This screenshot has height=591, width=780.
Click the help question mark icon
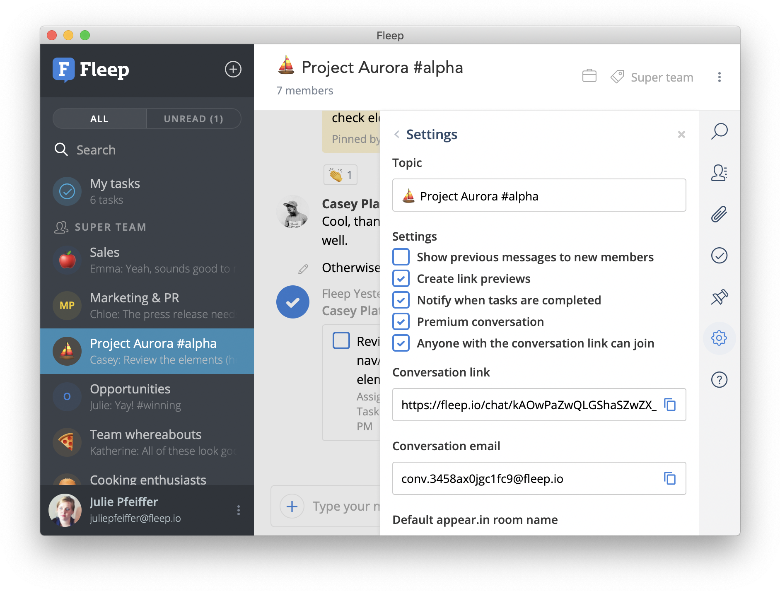coord(719,379)
